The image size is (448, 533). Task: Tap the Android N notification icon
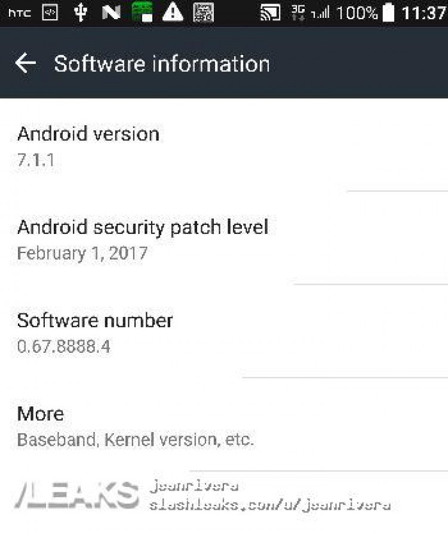111,13
